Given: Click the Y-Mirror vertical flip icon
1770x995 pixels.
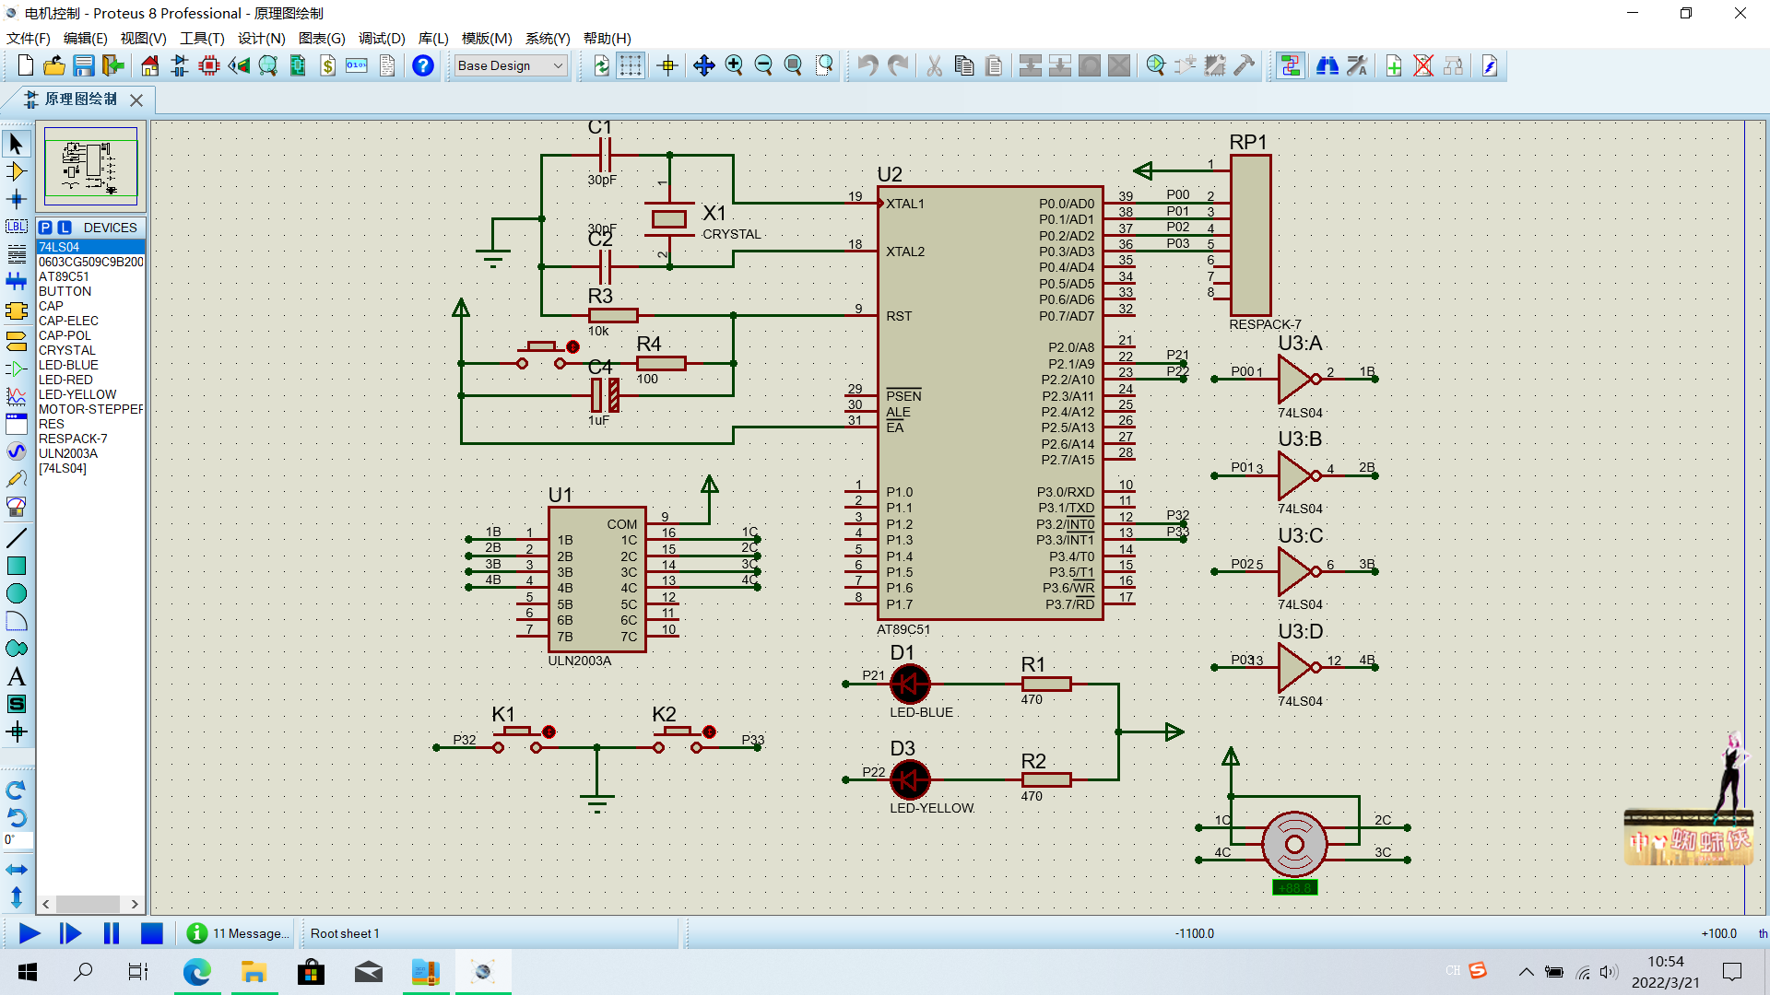Looking at the screenshot, I should (17, 896).
